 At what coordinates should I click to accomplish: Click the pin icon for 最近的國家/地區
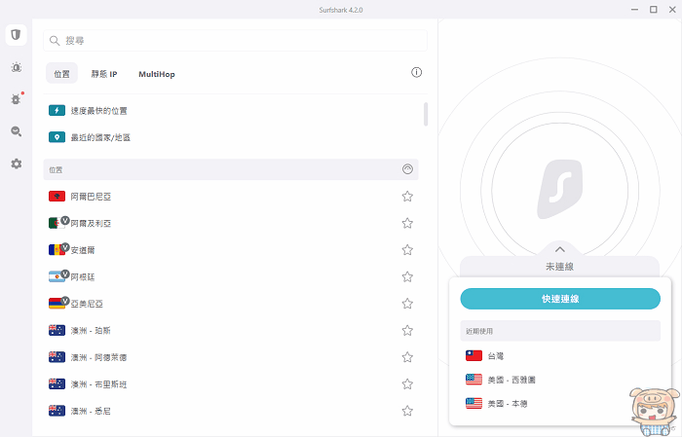click(57, 137)
